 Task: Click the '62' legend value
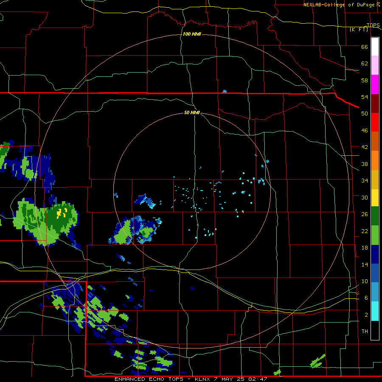coord(365,64)
